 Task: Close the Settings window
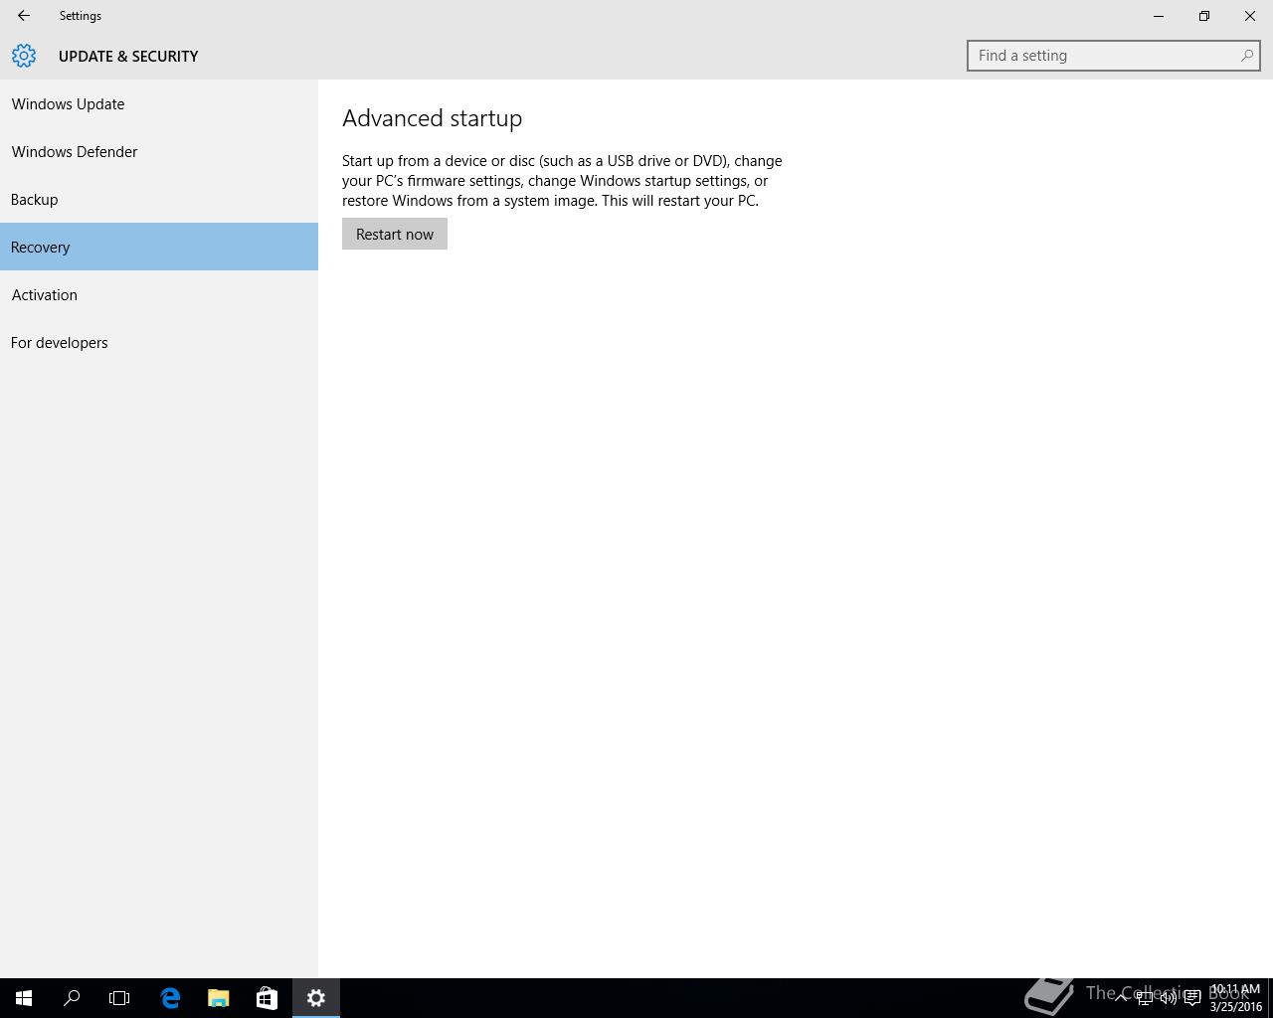click(x=1250, y=16)
